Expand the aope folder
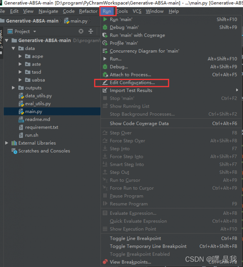This screenshot has width=243, height=267. [x=20, y=57]
